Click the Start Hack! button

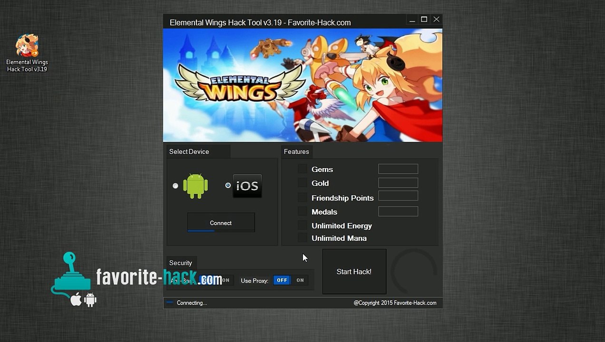[x=354, y=272]
